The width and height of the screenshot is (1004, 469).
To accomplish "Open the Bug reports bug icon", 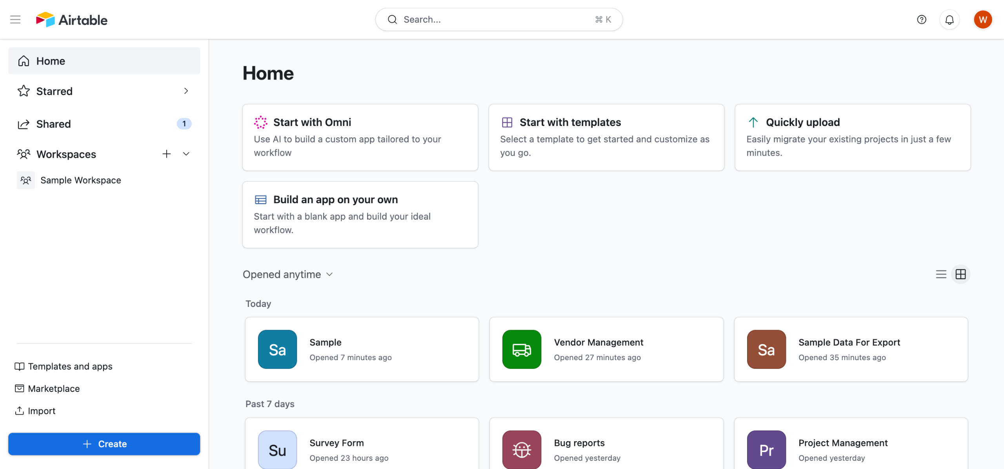I will click(521, 449).
